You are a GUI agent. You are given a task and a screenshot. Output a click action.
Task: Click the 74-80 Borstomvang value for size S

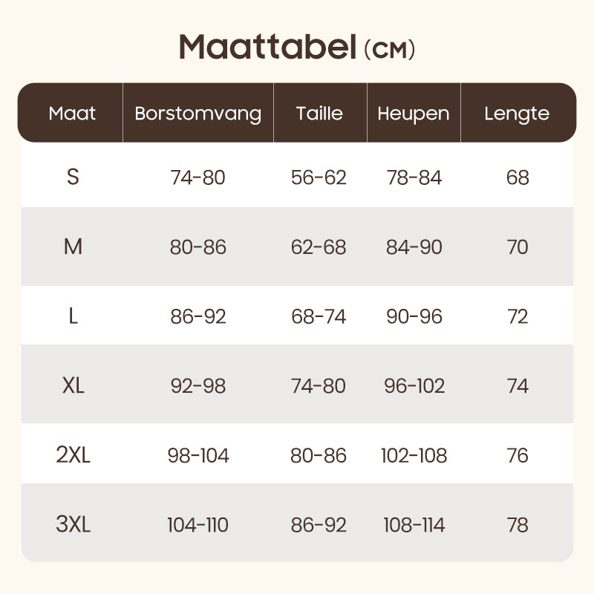coord(198,177)
